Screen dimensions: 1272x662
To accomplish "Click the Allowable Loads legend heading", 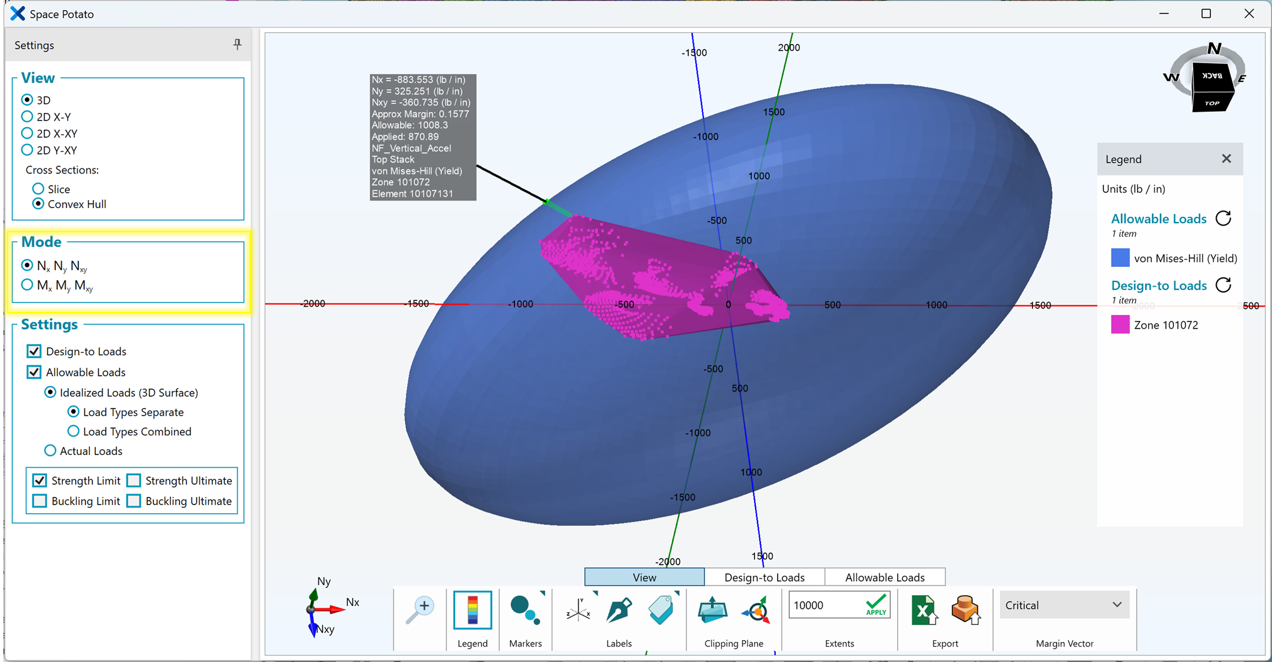I will [x=1158, y=219].
